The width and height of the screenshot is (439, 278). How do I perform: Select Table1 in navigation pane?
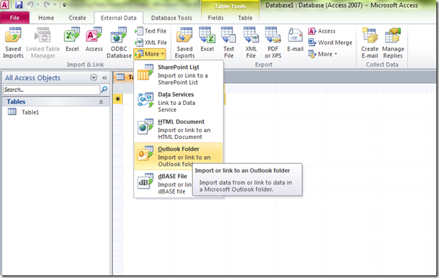(31, 112)
